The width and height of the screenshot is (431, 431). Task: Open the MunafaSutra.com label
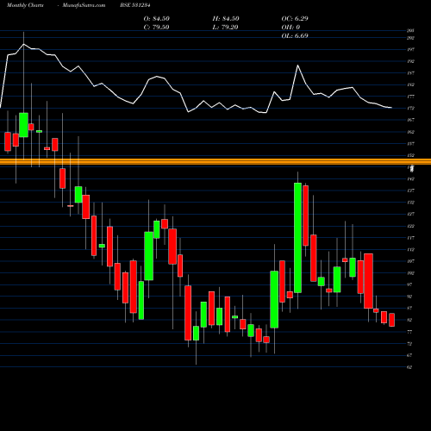pyautogui.click(x=84, y=5)
